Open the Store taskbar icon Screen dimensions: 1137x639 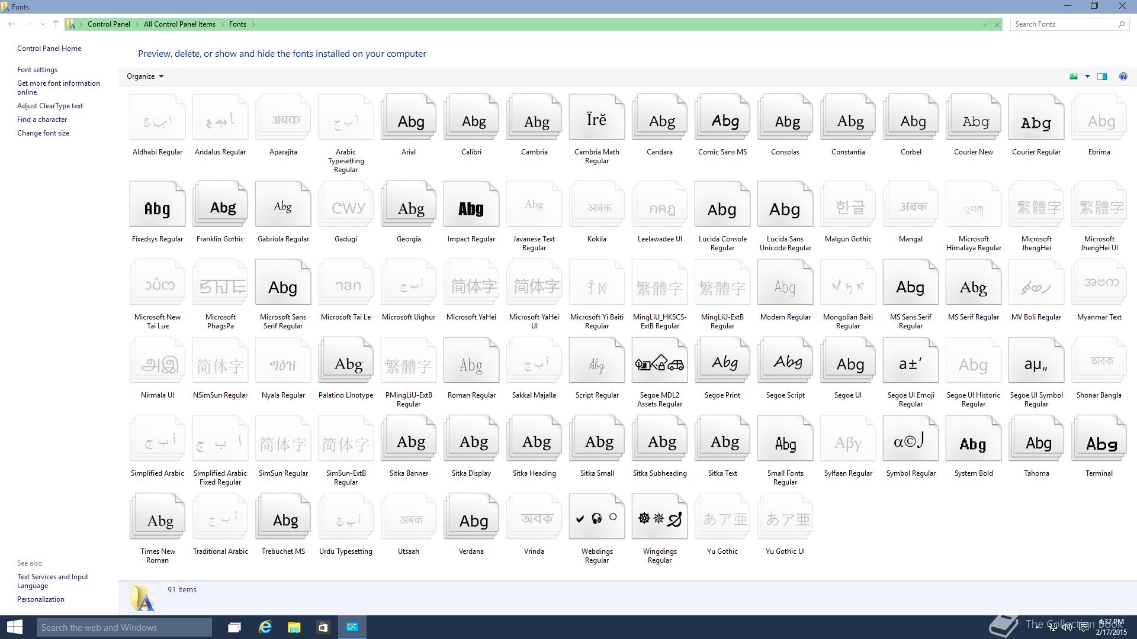click(x=323, y=627)
